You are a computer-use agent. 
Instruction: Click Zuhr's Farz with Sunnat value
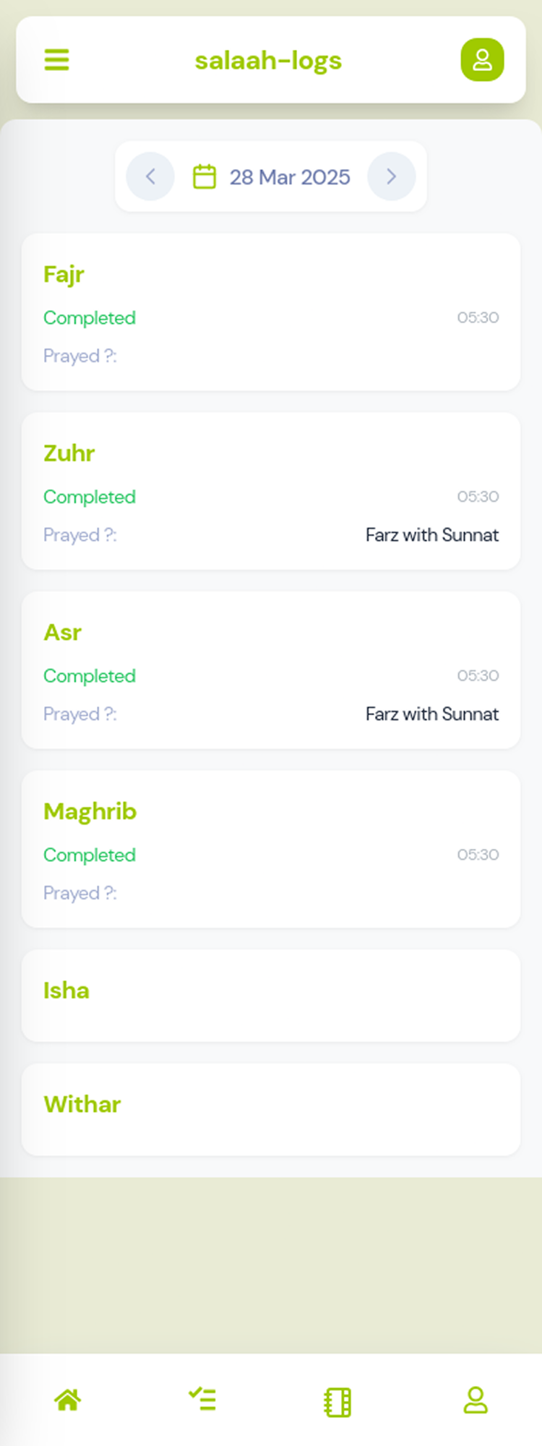coord(431,535)
